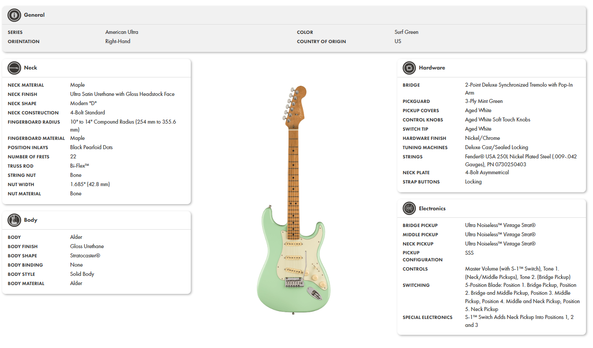Click the 'SPECIAL ELECTRONICS' label
Screen dimensions: 593x348
click(x=427, y=317)
